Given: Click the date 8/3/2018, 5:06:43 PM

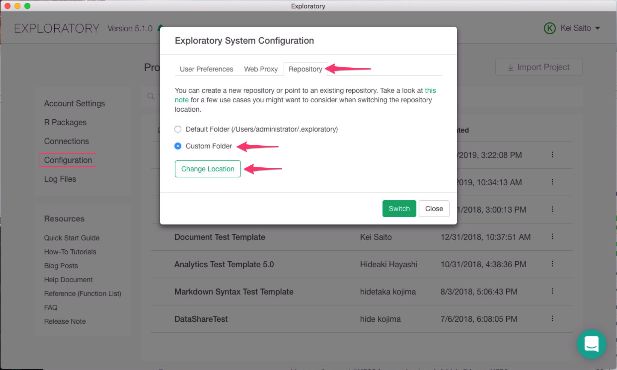Looking at the screenshot, I should (479, 292).
